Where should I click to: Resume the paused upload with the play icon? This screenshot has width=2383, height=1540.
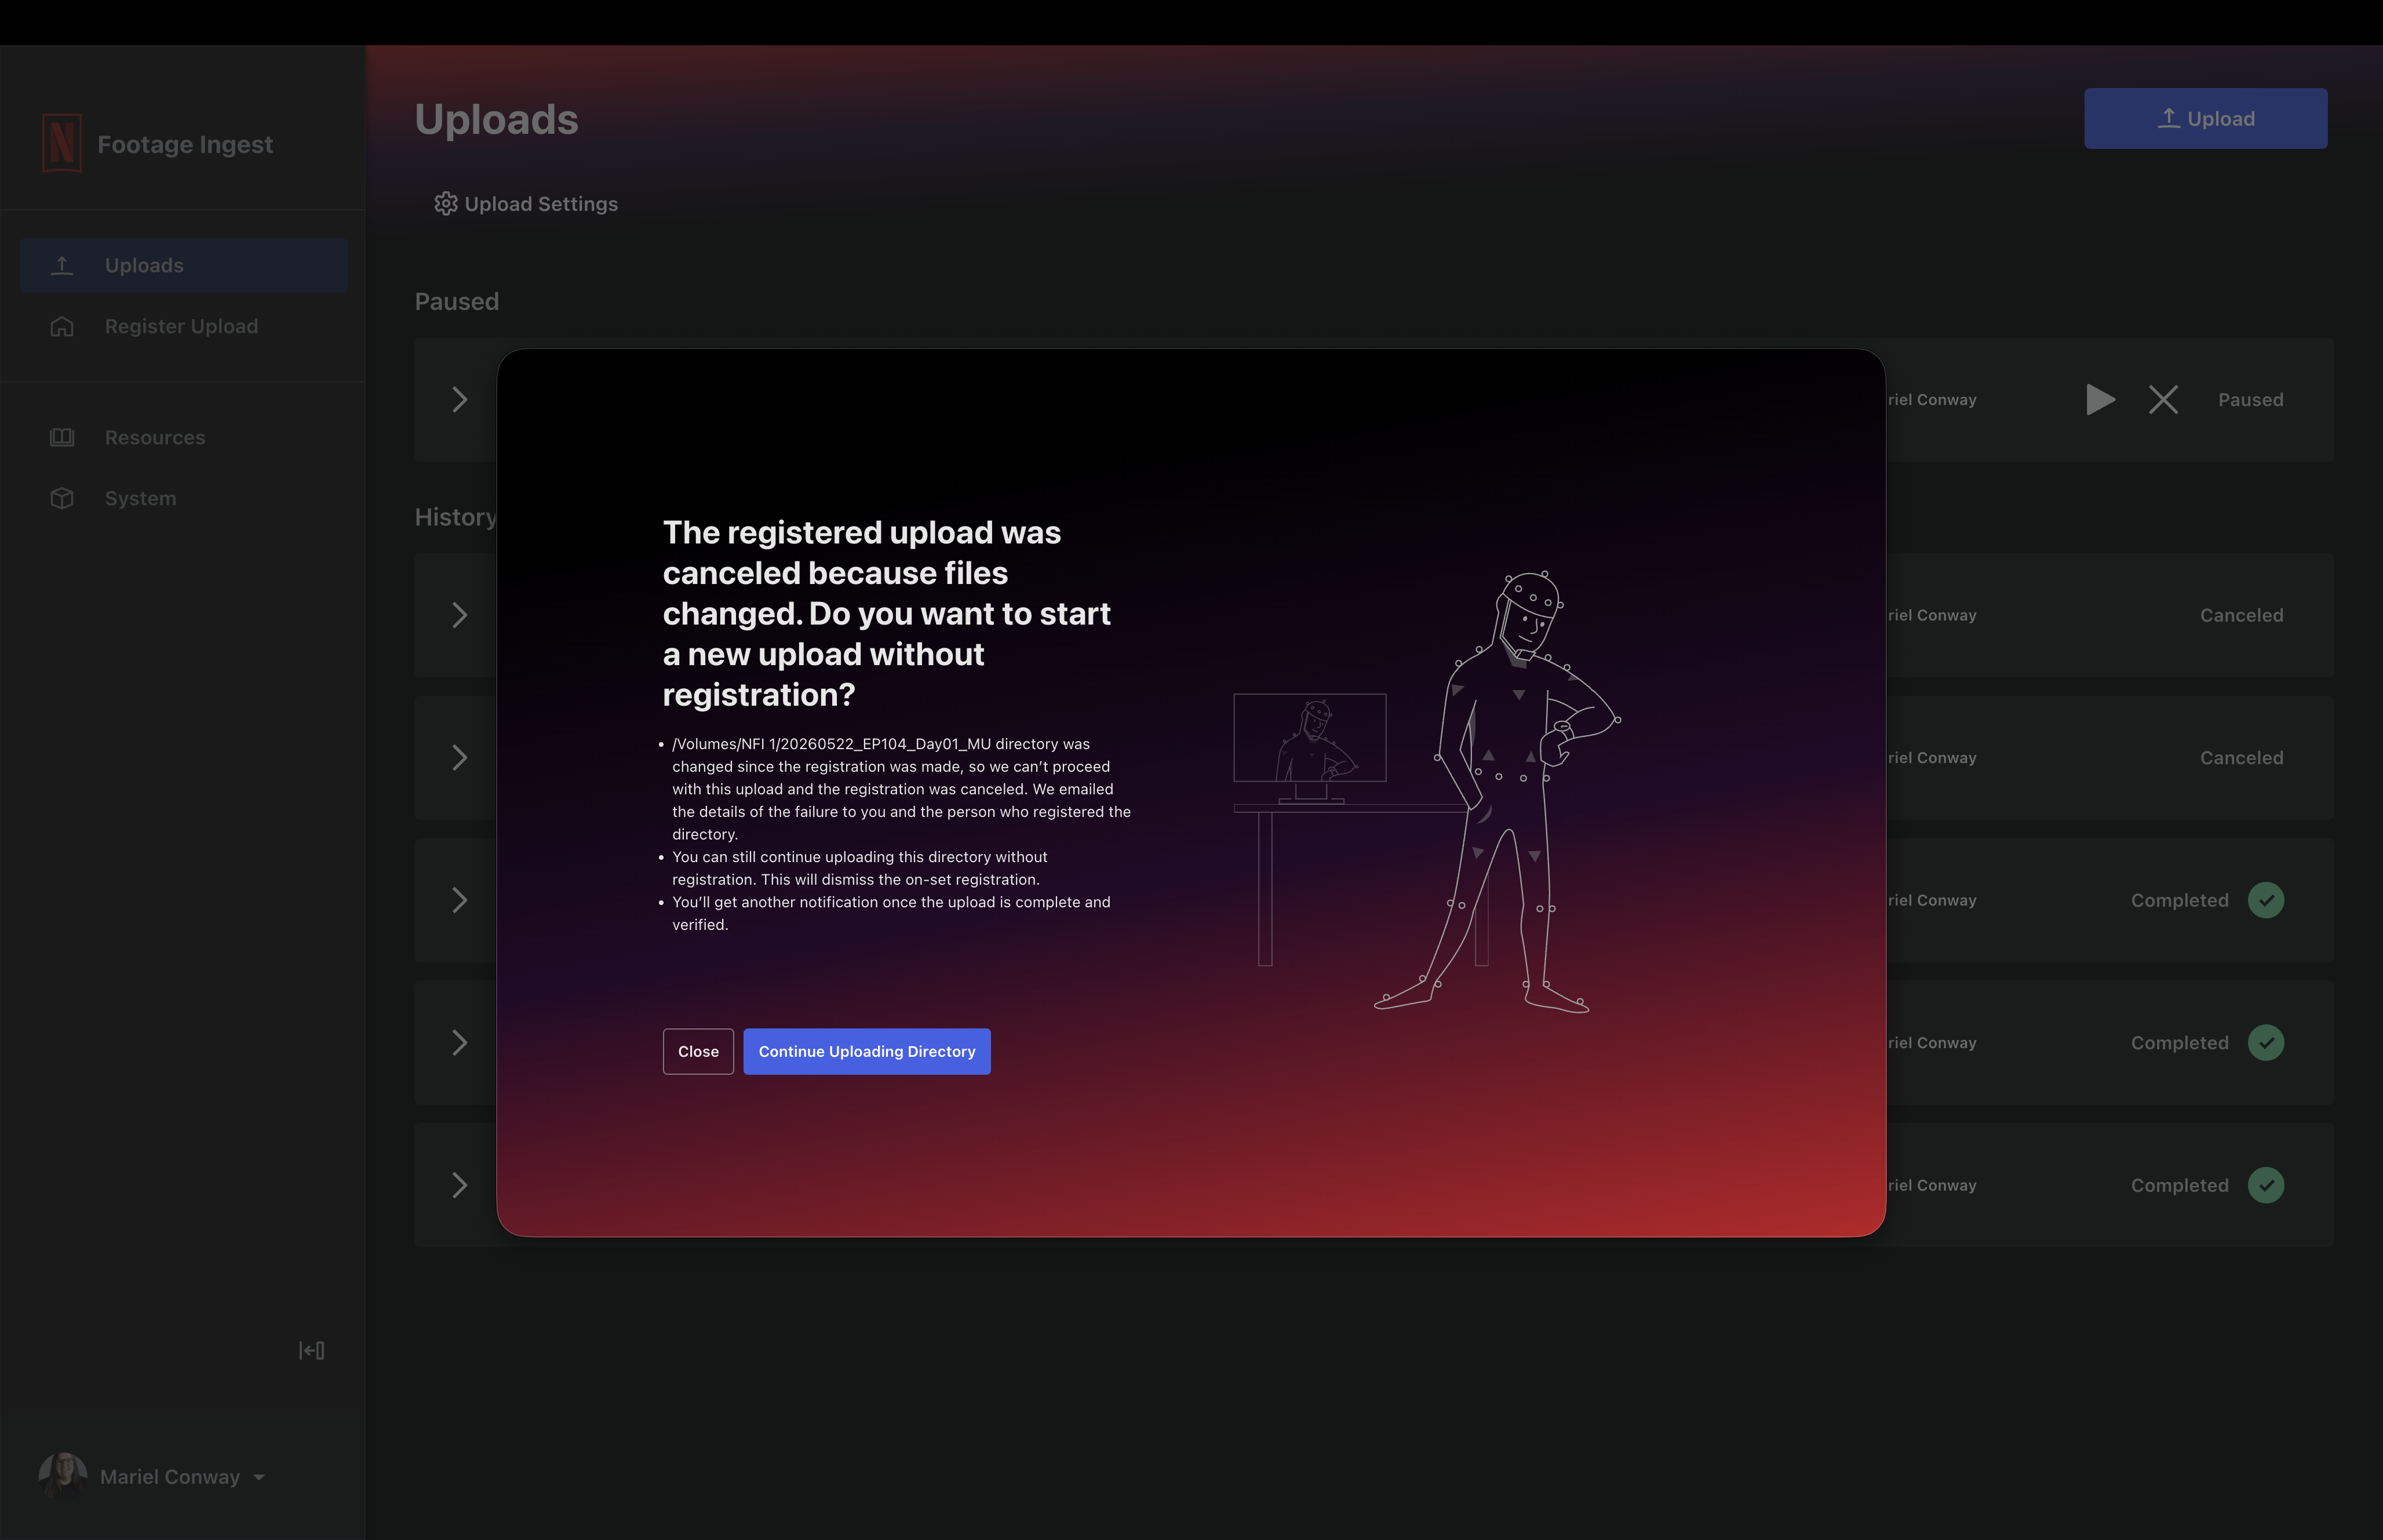tap(2100, 399)
